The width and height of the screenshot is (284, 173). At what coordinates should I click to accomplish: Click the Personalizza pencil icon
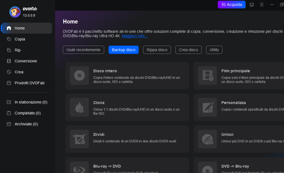click(x=207, y=107)
